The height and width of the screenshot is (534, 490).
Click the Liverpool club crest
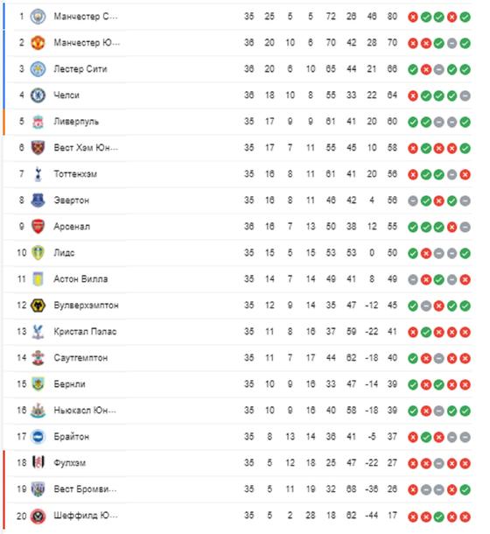coord(38,122)
